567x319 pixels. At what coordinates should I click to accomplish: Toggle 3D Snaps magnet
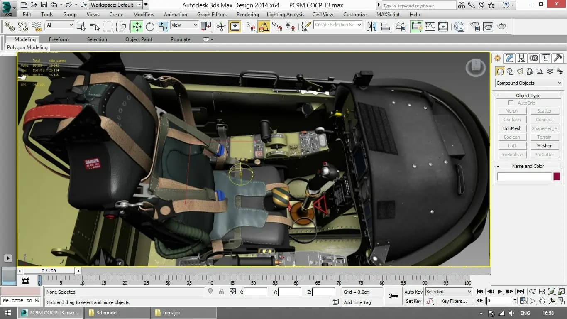250,26
